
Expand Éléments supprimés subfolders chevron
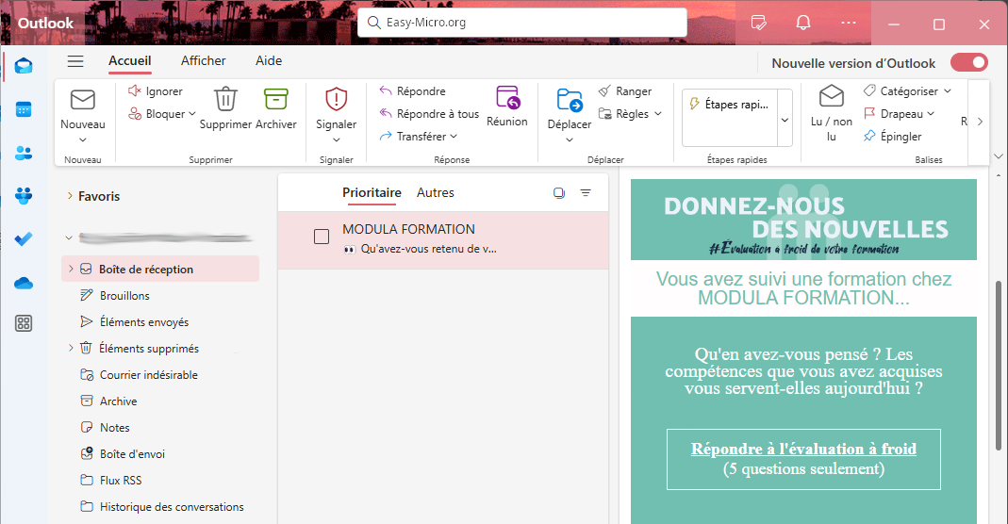[x=71, y=348]
